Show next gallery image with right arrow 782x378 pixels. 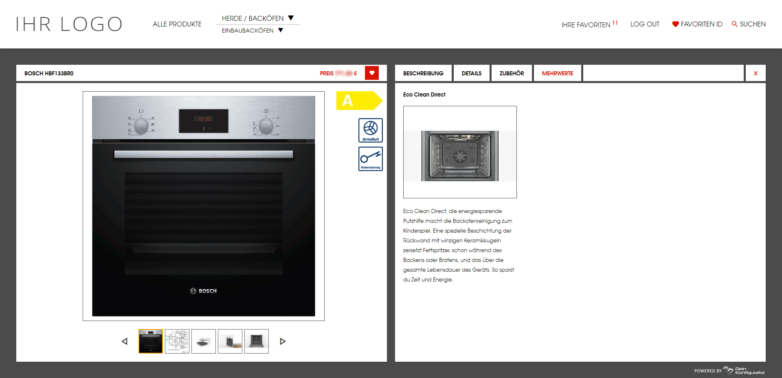283,341
